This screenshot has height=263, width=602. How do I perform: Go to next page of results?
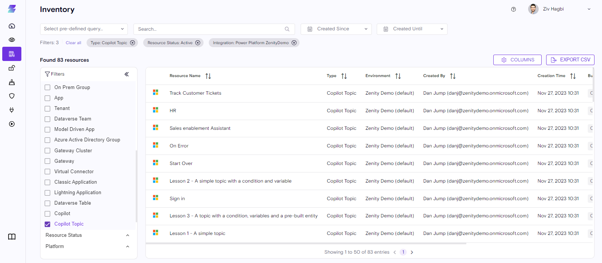tap(412, 252)
